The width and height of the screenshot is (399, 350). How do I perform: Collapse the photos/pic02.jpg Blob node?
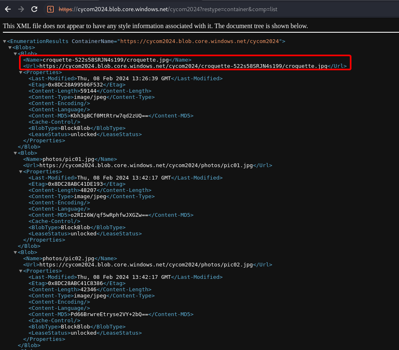point(15,252)
